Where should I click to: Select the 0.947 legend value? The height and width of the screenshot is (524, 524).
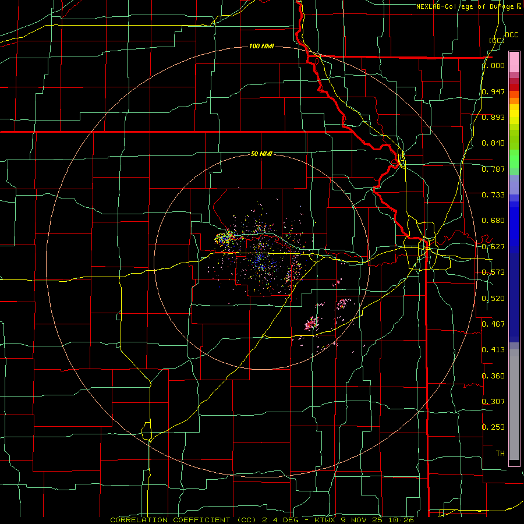493,91
